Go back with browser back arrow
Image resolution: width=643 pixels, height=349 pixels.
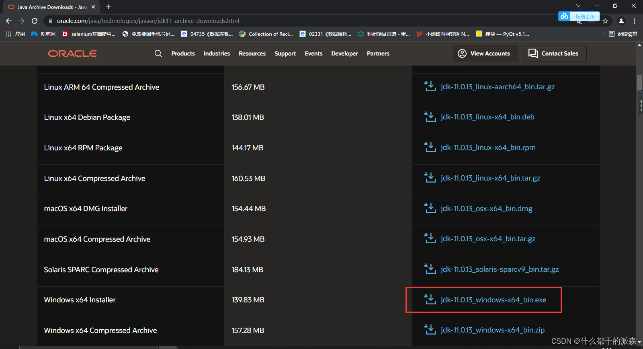coord(9,21)
